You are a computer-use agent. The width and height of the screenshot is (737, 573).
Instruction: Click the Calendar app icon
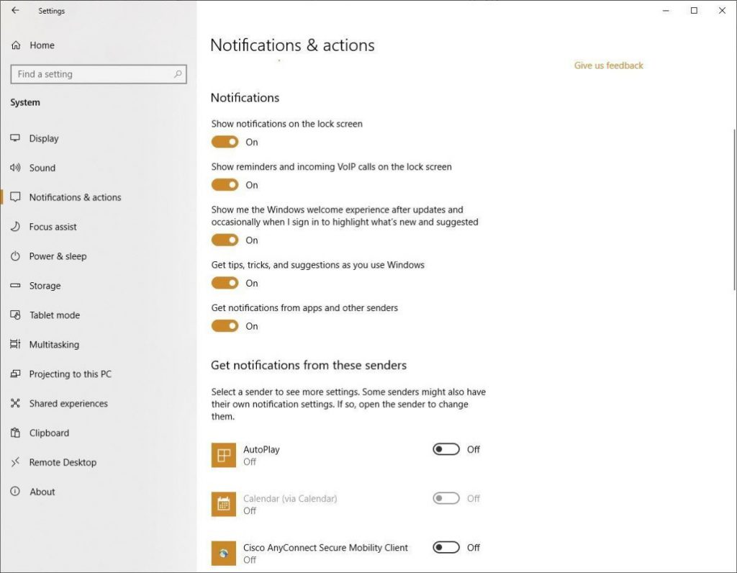pyautogui.click(x=224, y=504)
